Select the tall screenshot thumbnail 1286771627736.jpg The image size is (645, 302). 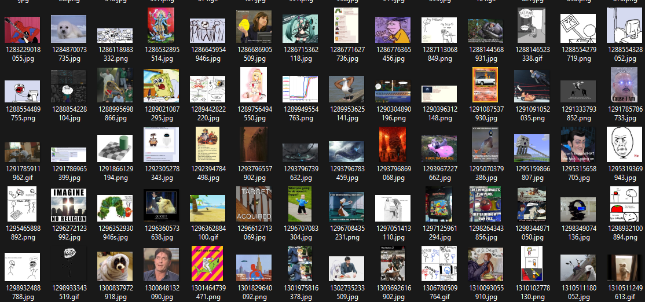tap(346, 25)
